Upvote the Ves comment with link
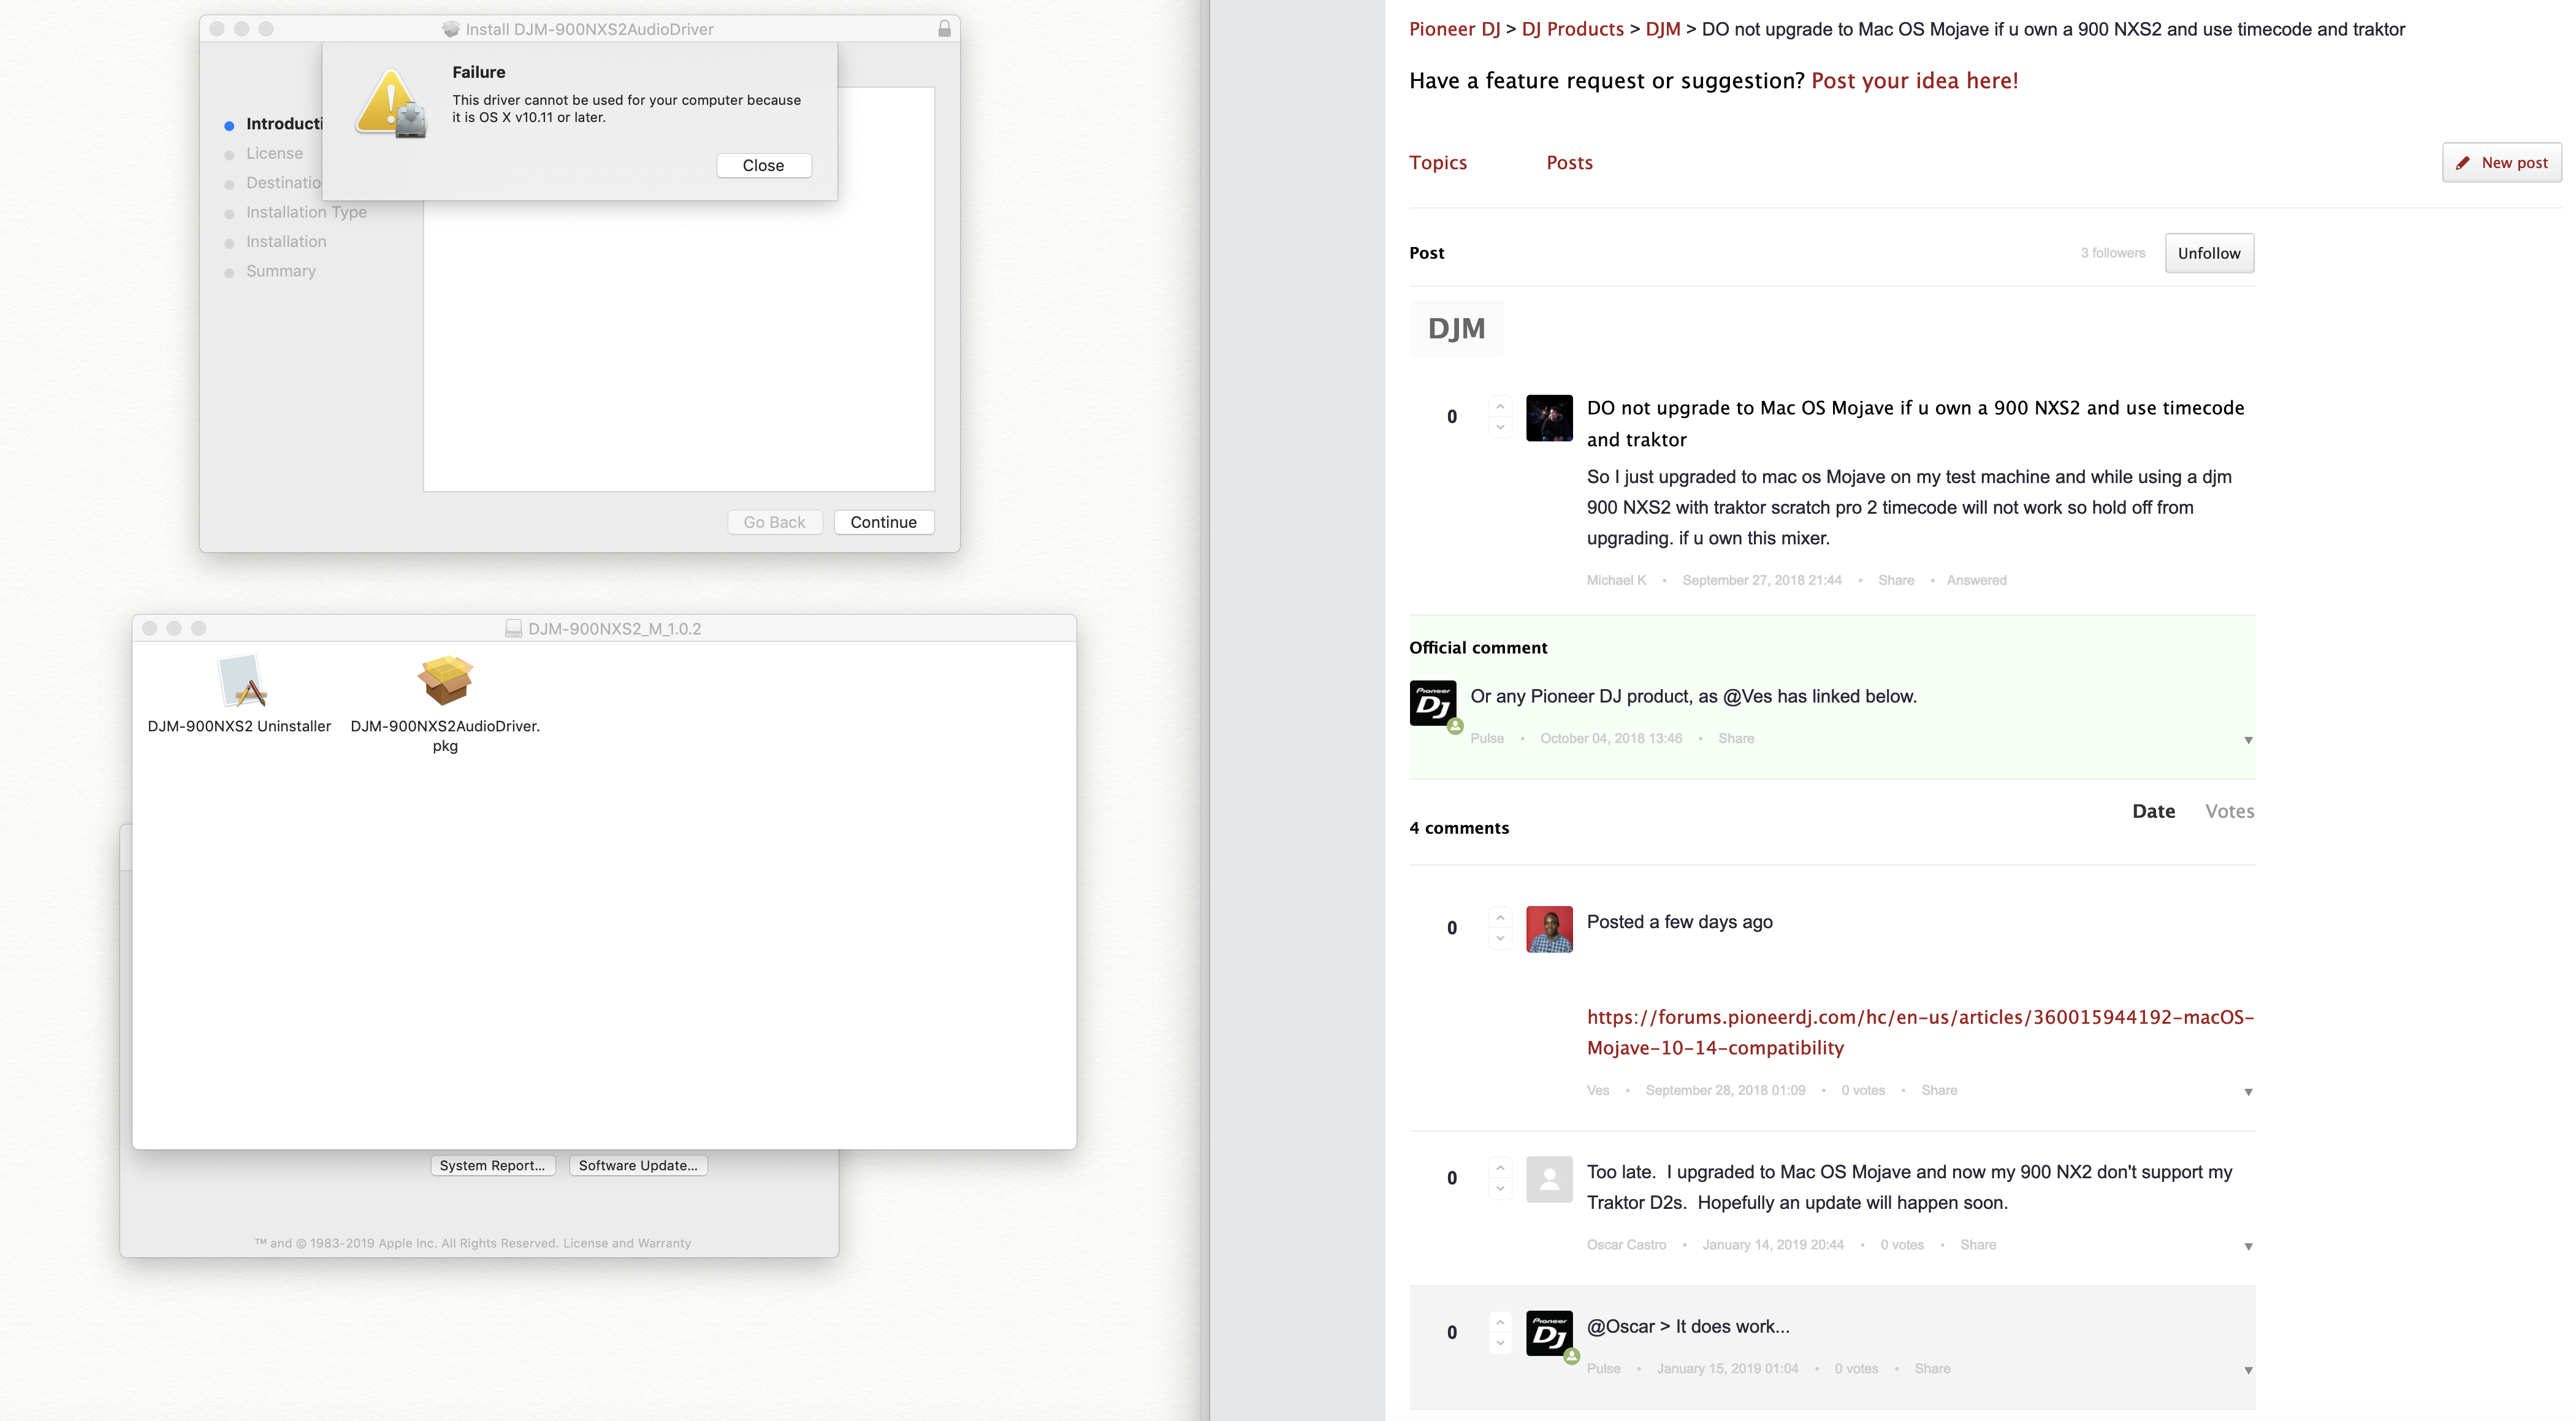Image resolution: width=2576 pixels, height=1421 pixels. [x=1500, y=917]
